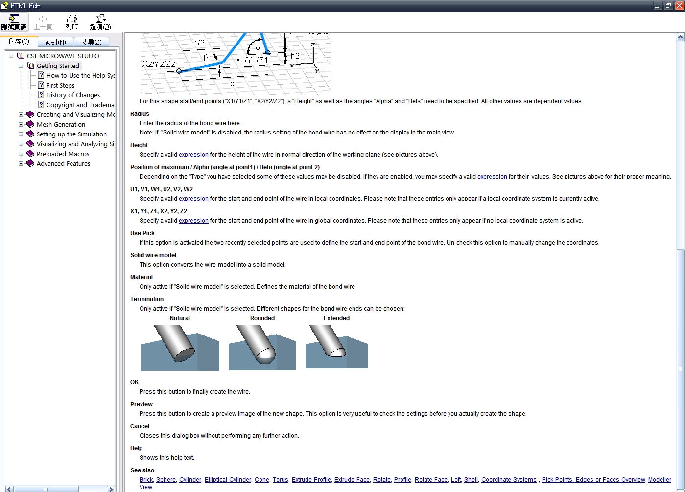Open the expression link under Height
685x492 pixels.
tap(193, 155)
